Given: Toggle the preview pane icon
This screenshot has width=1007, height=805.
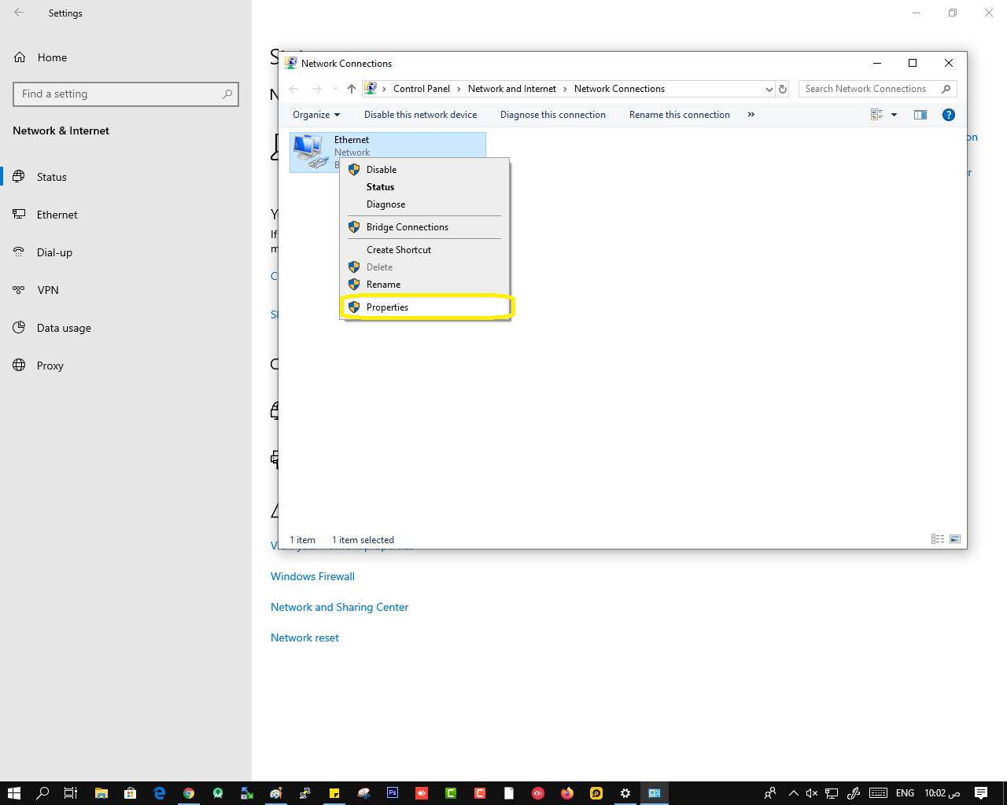Looking at the screenshot, I should coord(920,115).
